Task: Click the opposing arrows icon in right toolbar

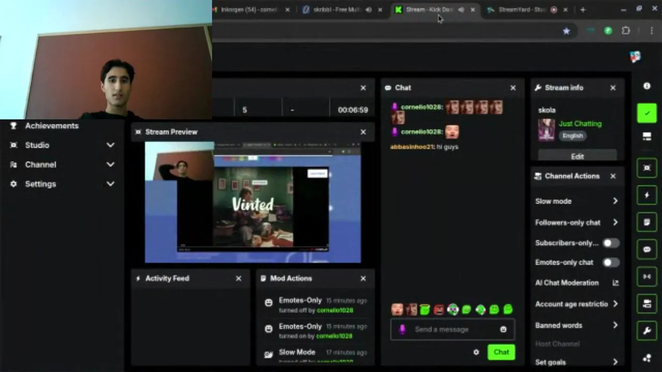Action: [x=646, y=276]
